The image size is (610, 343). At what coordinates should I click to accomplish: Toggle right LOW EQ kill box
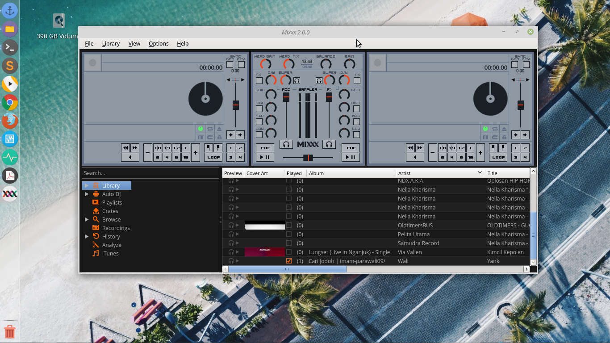point(356,134)
